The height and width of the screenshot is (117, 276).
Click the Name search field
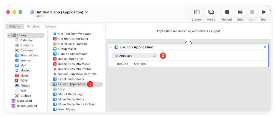[x=73, y=26]
